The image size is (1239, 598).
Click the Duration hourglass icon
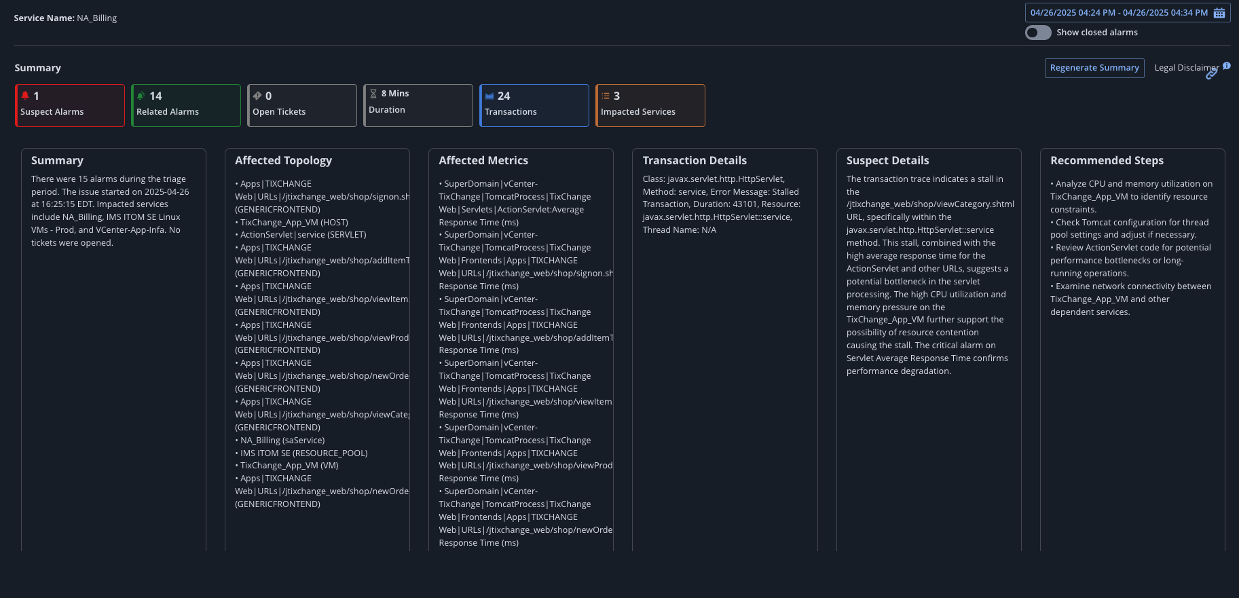pos(373,94)
